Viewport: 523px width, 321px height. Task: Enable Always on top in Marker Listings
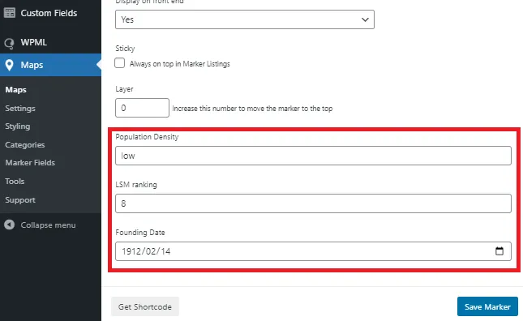pos(120,63)
